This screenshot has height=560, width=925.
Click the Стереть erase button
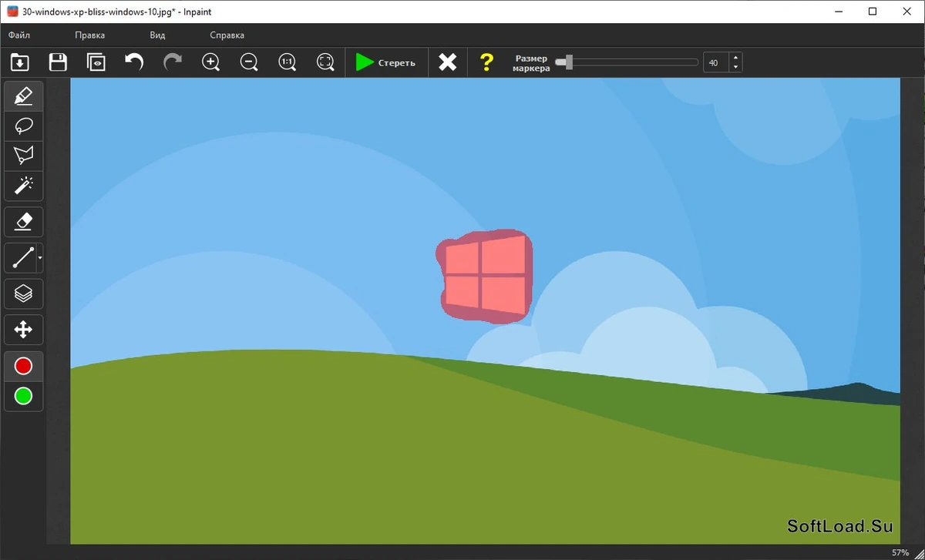point(385,62)
